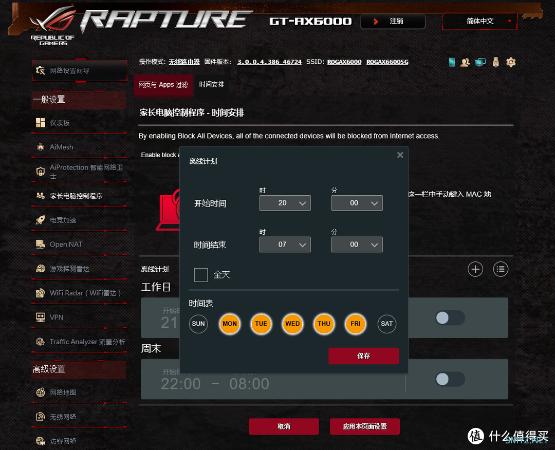Viewport: 555px width, 450px height.
Task: Click the 一般设置 section header
Action: (x=79, y=100)
